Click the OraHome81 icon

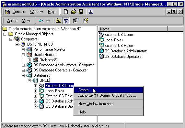pyautogui.click(x=35, y=60)
